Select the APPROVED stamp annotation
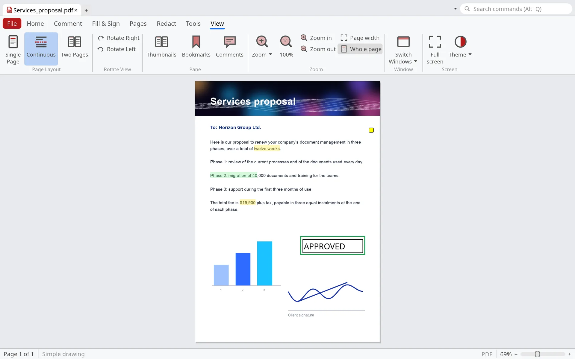Image resolution: width=575 pixels, height=359 pixels. pos(332,246)
